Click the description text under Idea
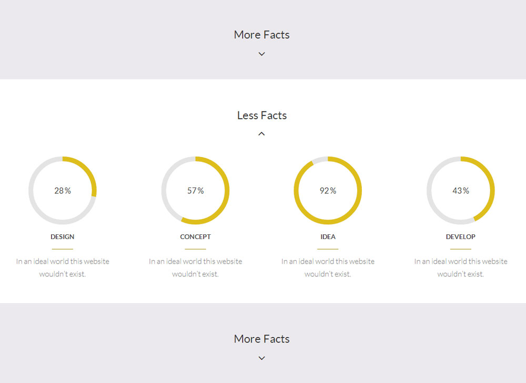The width and height of the screenshot is (526, 383). [328, 268]
